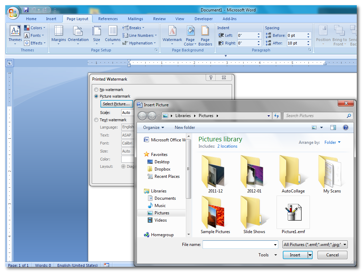Expand the file type filter dropdown
The height and width of the screenshot is (272, 362).
tap(315, 245)
